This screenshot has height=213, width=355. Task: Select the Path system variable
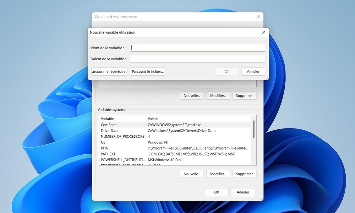123,148
